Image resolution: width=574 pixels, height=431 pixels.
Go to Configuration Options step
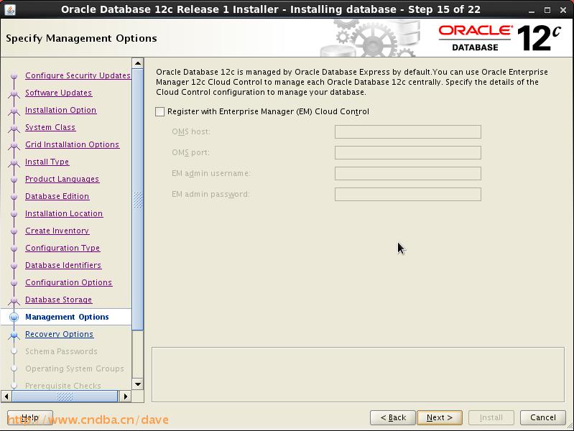69,282
